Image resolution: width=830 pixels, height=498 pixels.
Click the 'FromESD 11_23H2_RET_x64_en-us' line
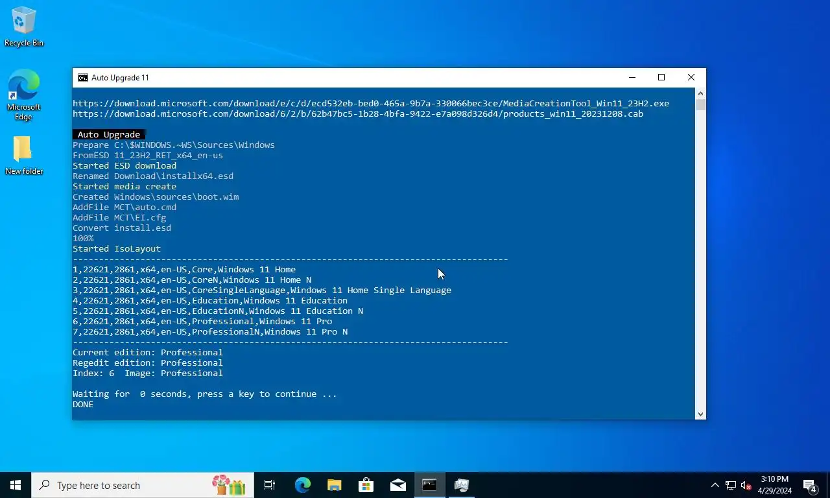pos(148,155)
